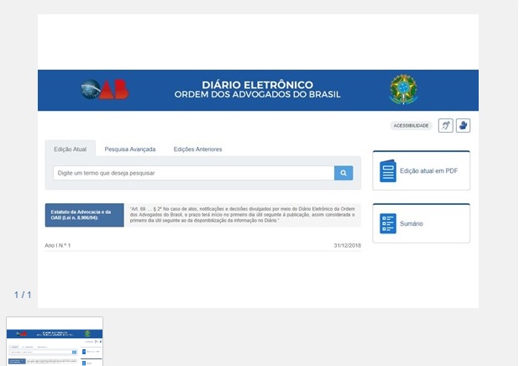Open the hearing accessibility icon
Screen dimensions: 519x366
tap(446, 125)
